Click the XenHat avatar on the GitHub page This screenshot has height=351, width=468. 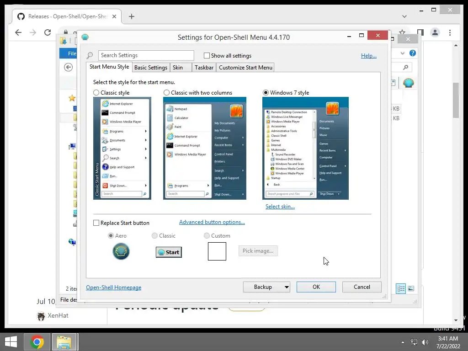pos(41,316)
